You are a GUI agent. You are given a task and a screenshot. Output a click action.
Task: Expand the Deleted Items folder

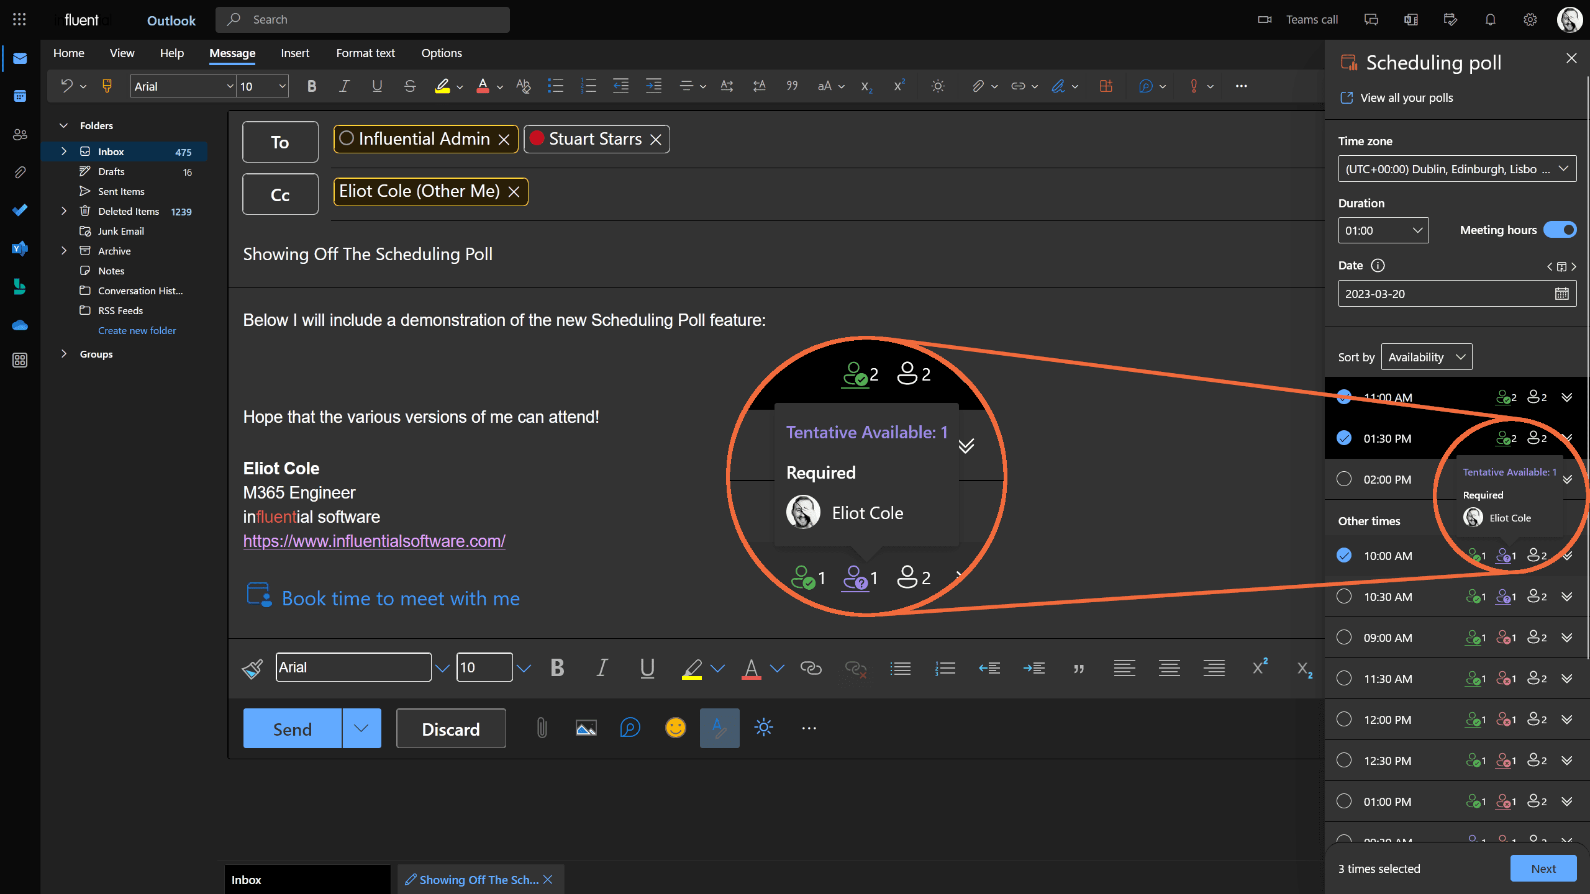[x=63, y=211]
